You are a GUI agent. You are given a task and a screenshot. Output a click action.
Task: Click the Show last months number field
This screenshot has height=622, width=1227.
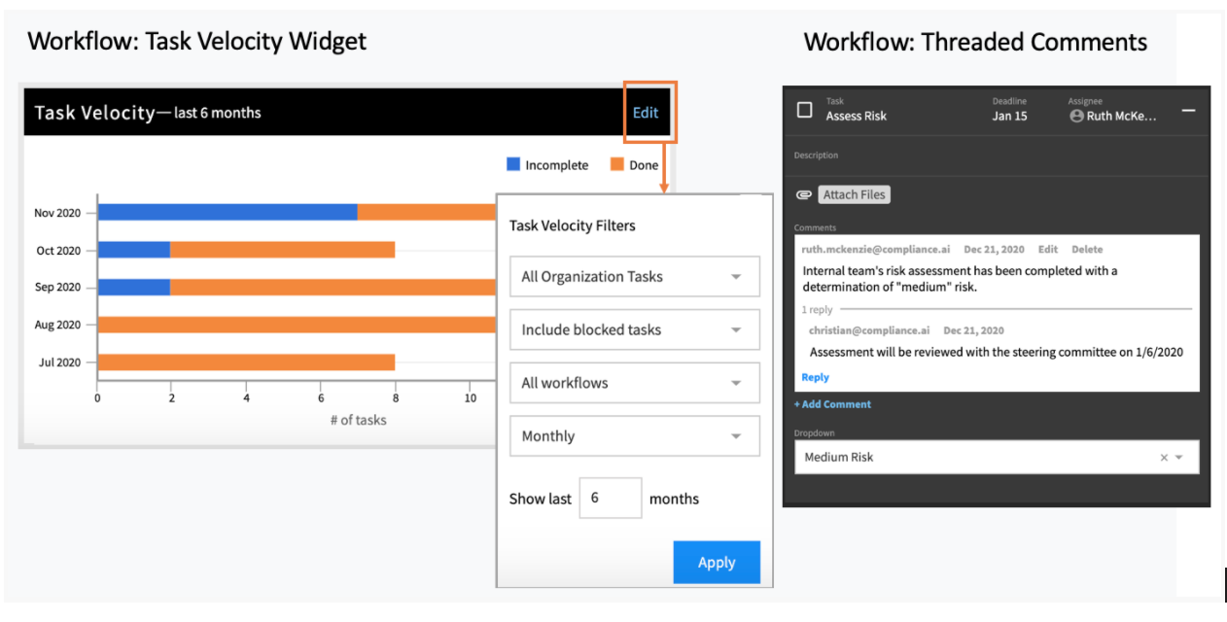pyautogui.click(x=611, y=498)
